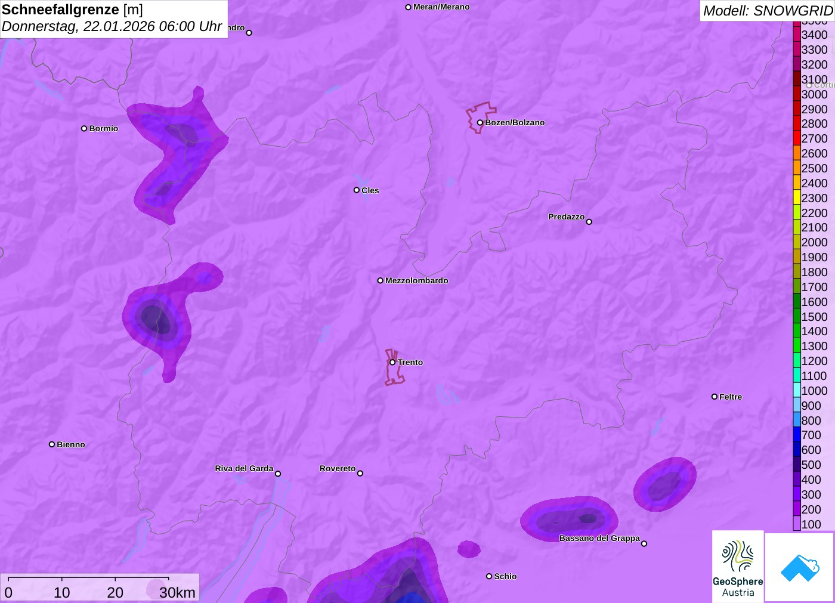
Task: Click the Feltre town marker
Action: (715, 397)
